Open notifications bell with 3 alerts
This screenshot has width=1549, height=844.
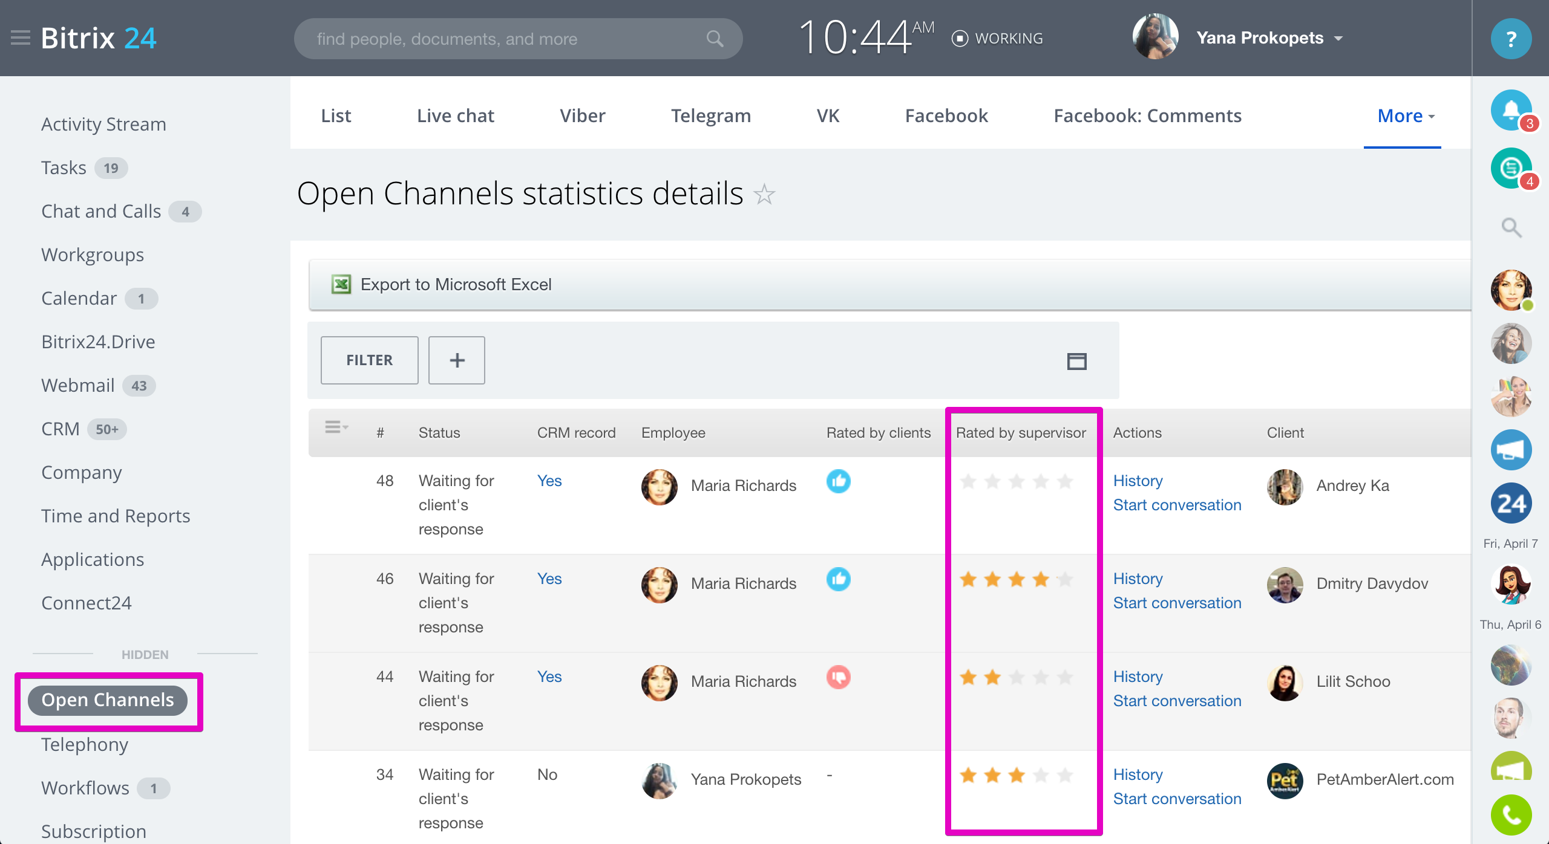tap(1511, 110)
